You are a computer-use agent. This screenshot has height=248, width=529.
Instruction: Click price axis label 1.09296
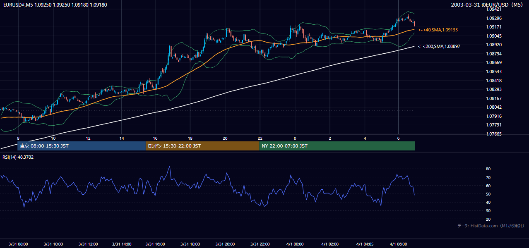coord(494,18)
